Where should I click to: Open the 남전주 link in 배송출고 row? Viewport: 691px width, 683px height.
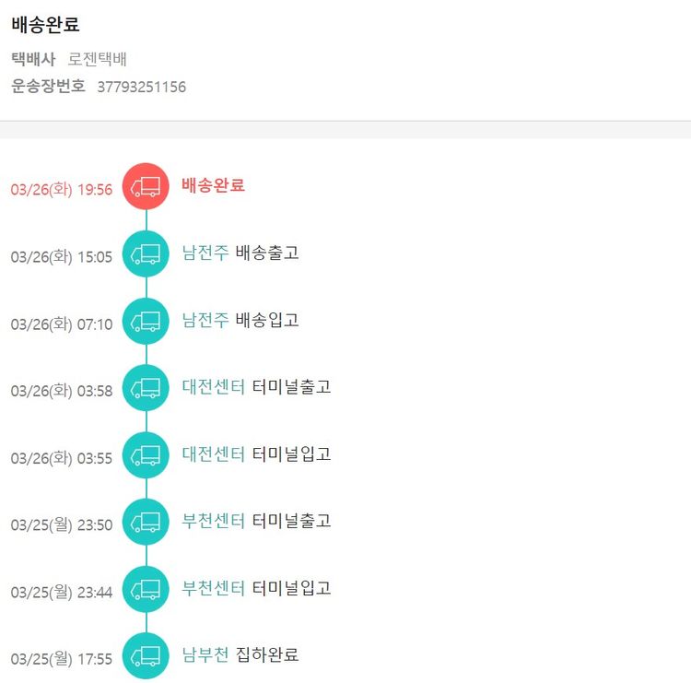[x=205, y=253]
